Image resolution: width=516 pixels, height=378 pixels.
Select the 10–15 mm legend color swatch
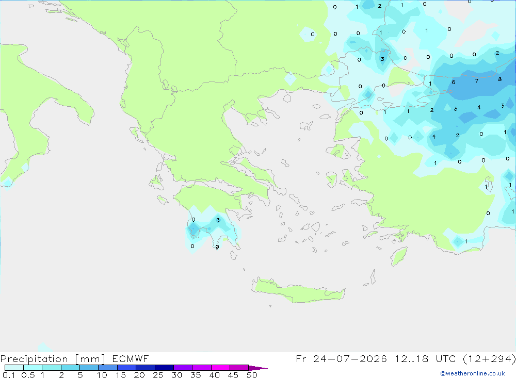pyautogui.click(x=108, y=368)
